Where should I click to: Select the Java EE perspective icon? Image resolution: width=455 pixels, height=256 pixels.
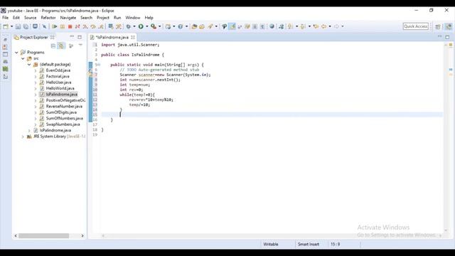tap(449, 26)
